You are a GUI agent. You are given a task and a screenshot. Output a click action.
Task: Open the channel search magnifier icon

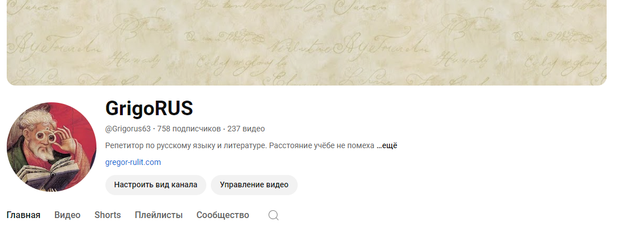(x=273, y=215)
